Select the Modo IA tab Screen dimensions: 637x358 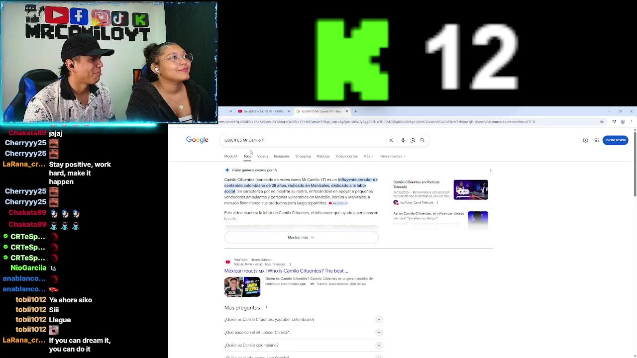point(231,156)
